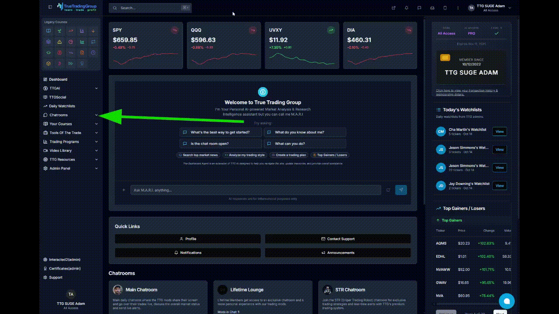The width and height of the screenshot is (559, 314).
Task: Open TTGSocial from the sidebar
Action: [x=57, y=97]
